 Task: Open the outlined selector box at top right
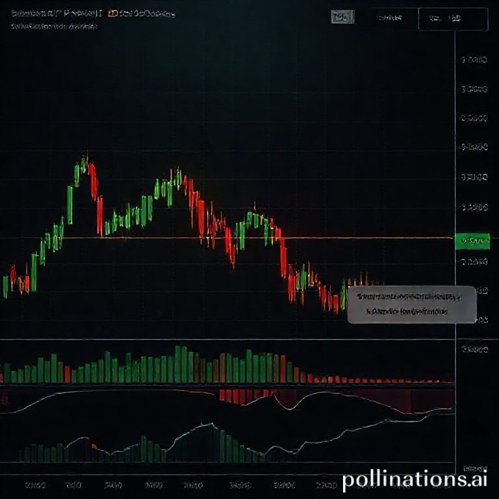pos(453,19)
